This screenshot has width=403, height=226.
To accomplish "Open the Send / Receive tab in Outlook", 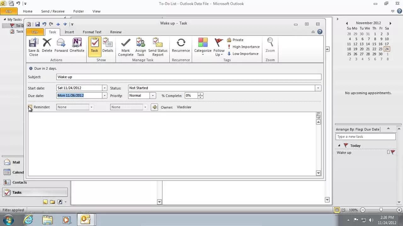I will (x=53, y=11).
